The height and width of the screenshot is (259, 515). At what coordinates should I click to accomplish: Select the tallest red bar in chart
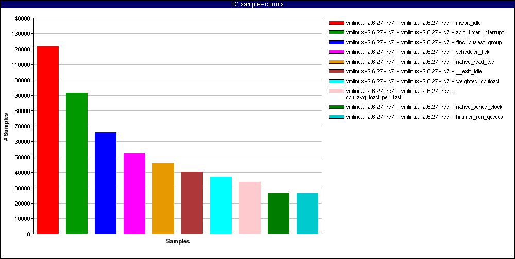[48, 140]
